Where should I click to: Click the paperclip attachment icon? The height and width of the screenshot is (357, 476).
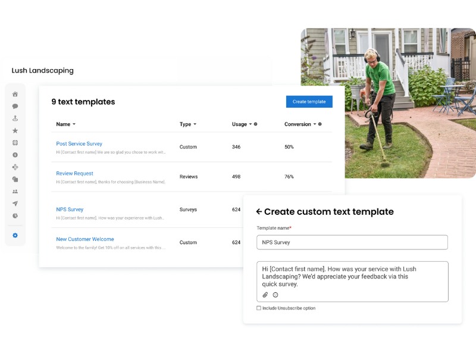pos(264,295)
